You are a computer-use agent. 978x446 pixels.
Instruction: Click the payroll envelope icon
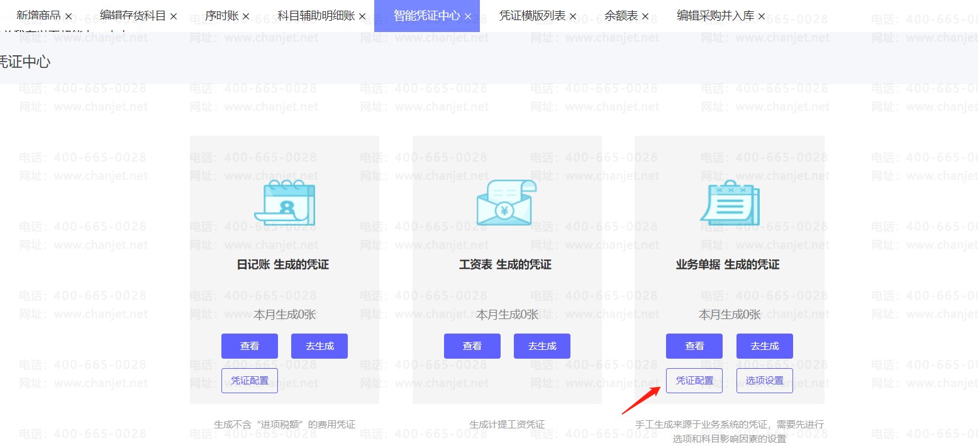coord(506,202)
